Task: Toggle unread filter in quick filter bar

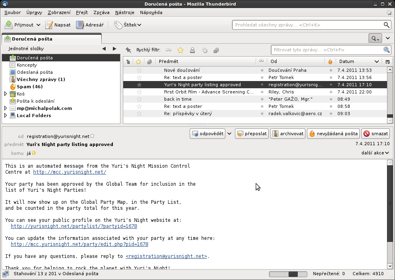Action: 168,50
